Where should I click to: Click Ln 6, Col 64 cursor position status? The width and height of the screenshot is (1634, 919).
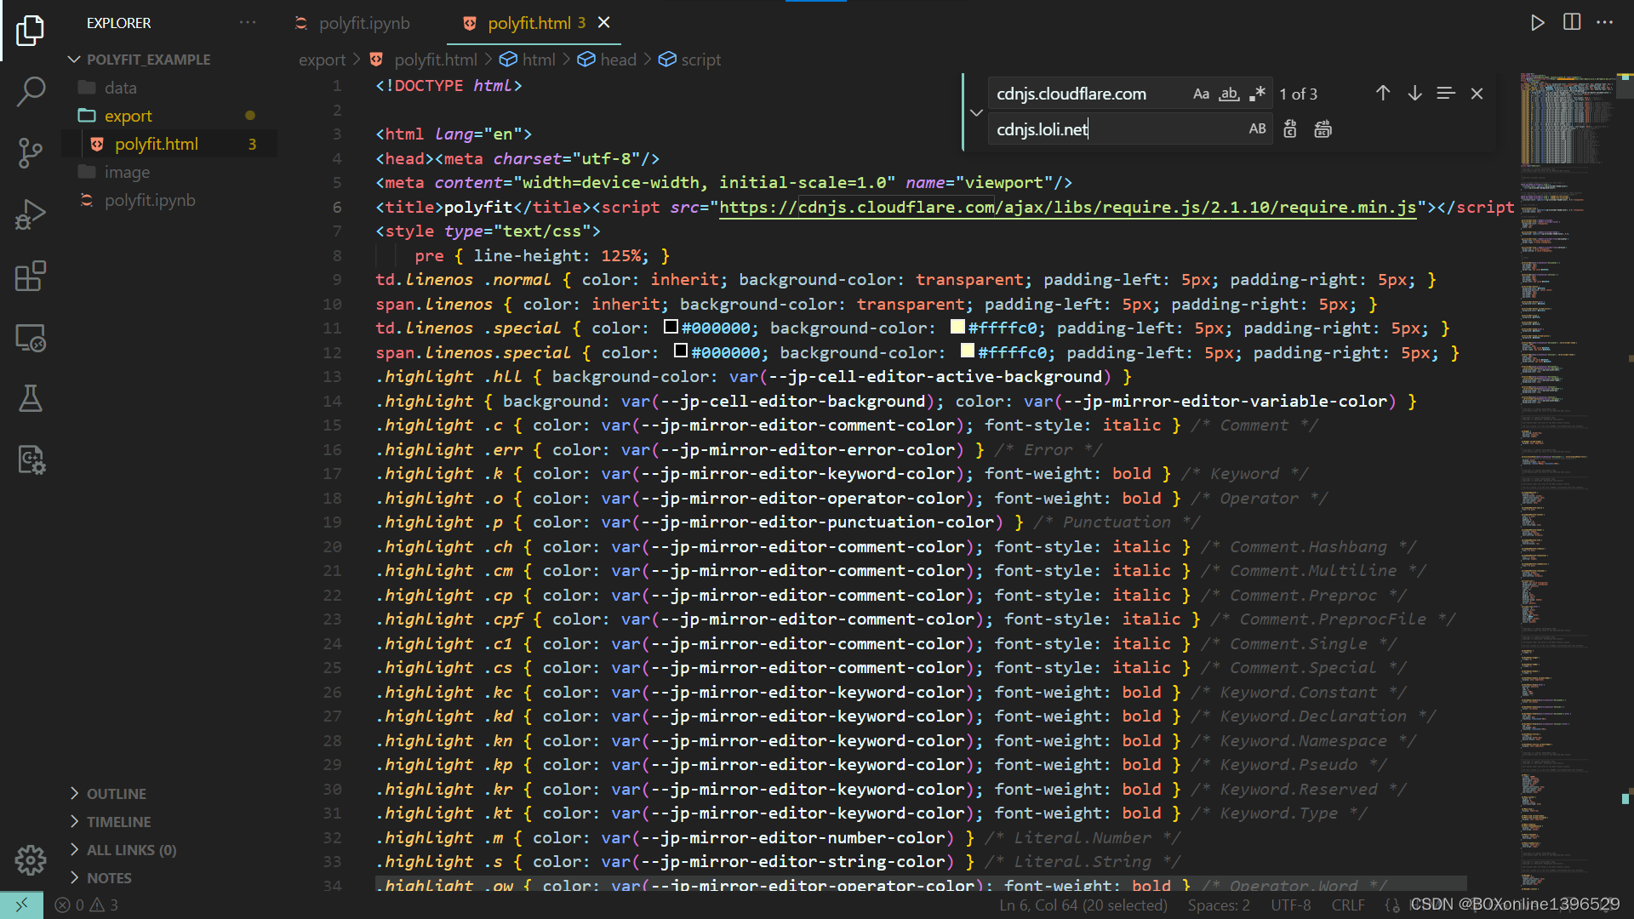tap(1083, 905)
